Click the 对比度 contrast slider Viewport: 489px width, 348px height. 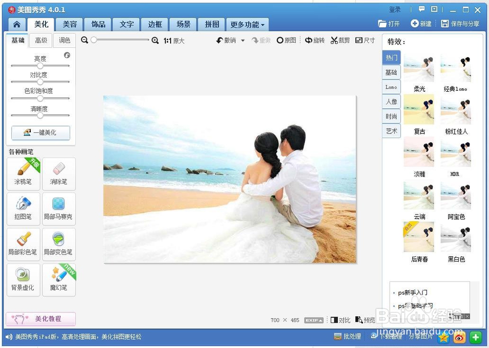coord(40,82)
